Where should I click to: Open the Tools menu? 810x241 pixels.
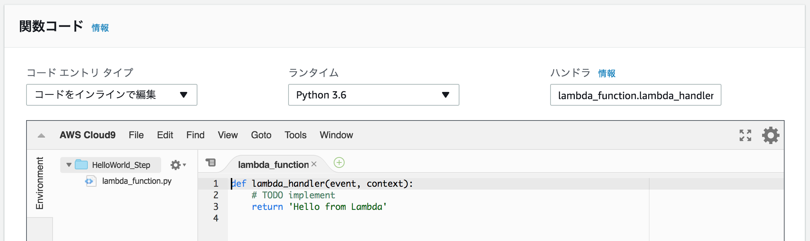pos(295,135)
